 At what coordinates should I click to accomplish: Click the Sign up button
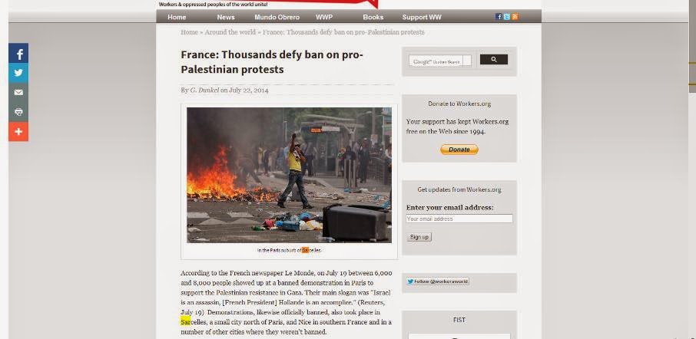419,237
